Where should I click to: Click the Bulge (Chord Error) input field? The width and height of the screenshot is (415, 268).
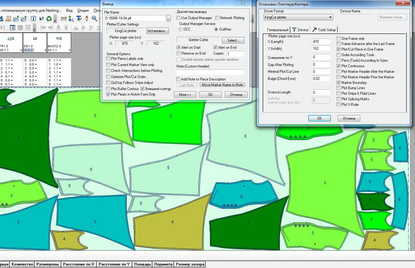pyautogui.click(x=321, y=79)
